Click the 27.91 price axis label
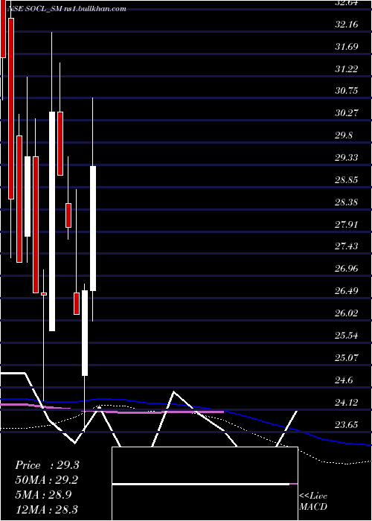The height and width of the screenshot is (521, 372). 347,224
